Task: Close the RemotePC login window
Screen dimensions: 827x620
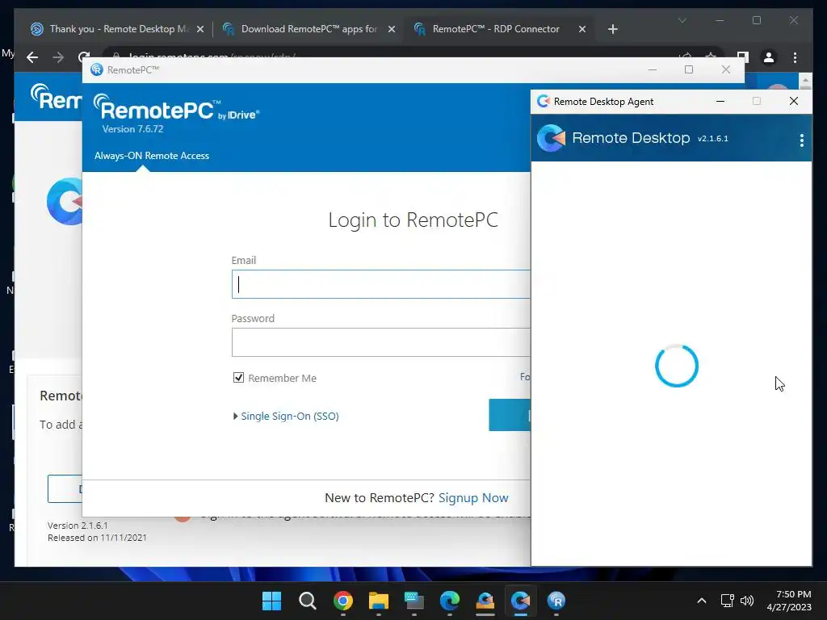Action: (726, 69)
